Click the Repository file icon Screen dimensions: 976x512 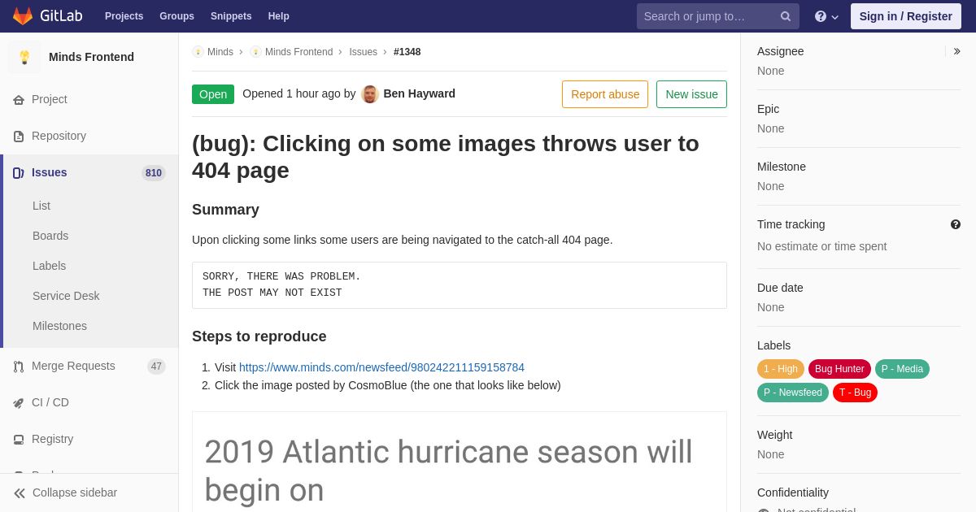(x=19, y=137)
